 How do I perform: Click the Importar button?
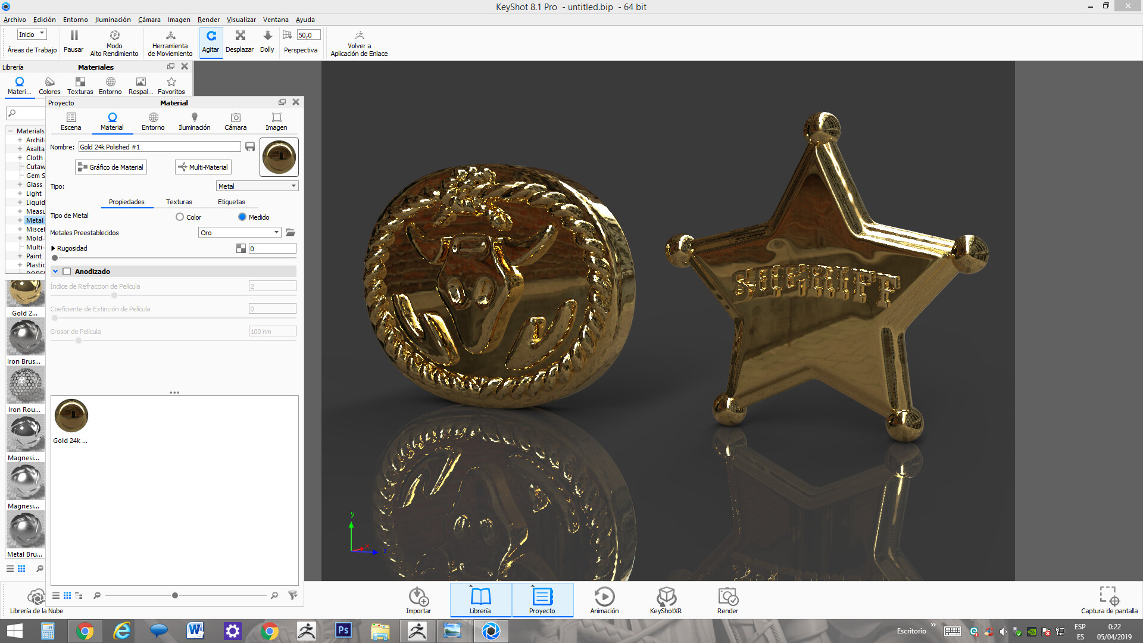(419, 600)
